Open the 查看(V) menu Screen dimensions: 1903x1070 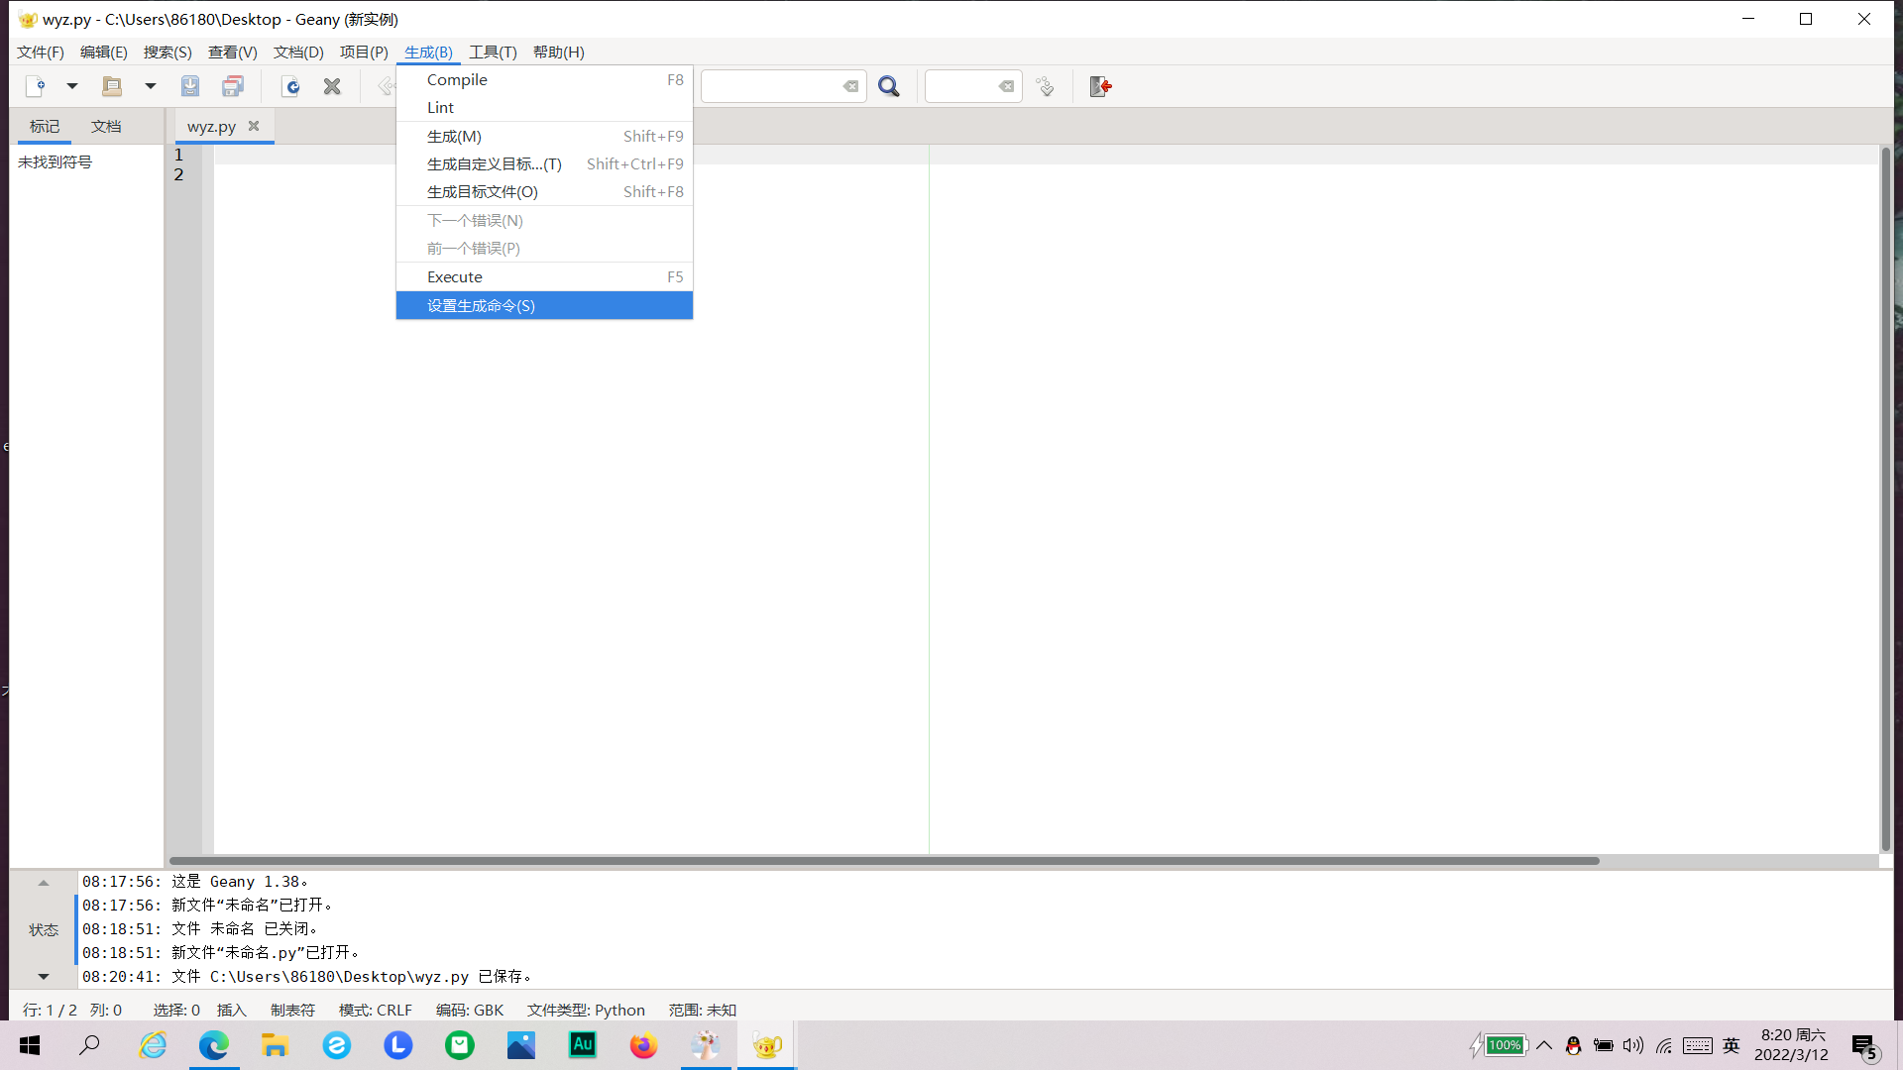tap(233, 52)
